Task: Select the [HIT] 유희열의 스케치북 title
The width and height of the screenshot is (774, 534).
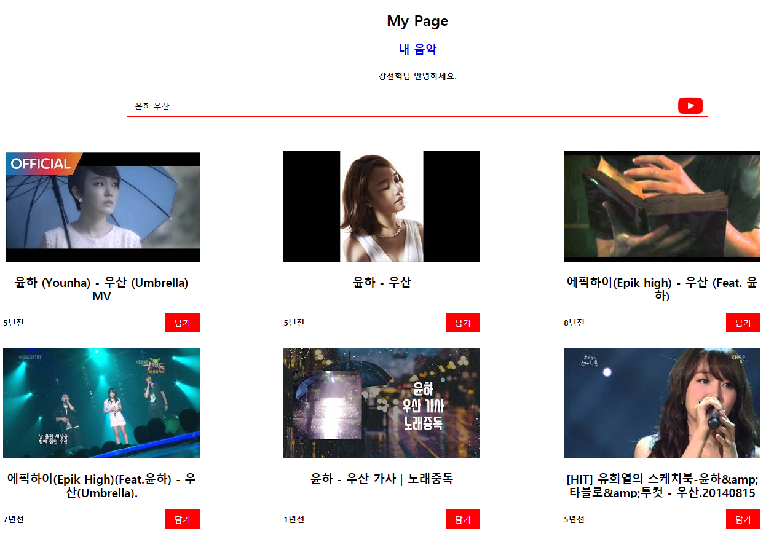Action: click(662, 485)
